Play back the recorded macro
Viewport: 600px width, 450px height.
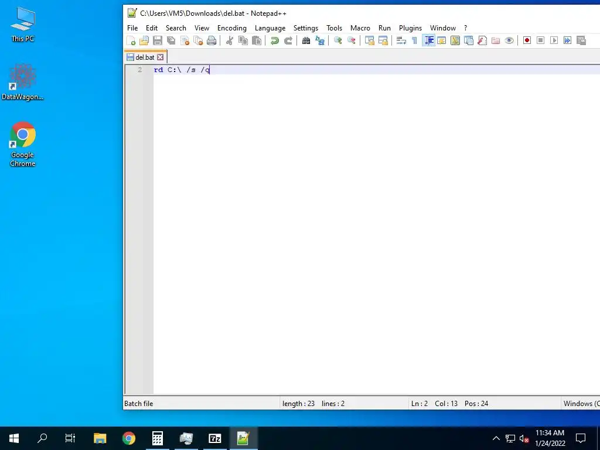[554, 40]
